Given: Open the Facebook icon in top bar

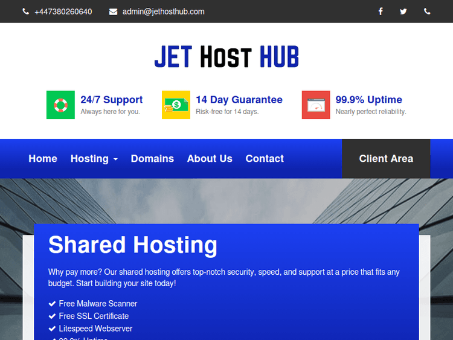Looking at the screenshot, I should [381, 11].
